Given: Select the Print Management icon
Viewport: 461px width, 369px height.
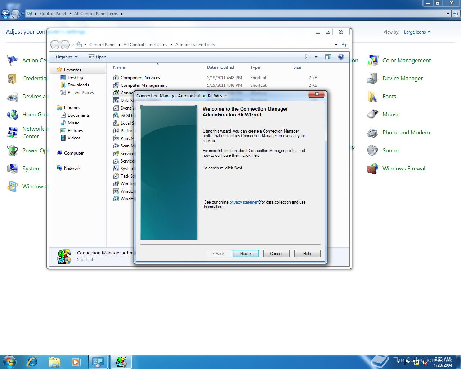Looking at the screenshot, I should tap(116, 138).
